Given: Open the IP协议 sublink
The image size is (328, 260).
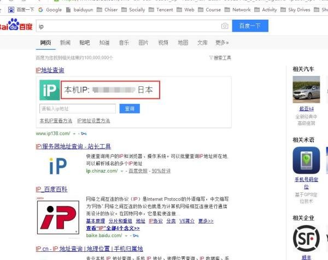Looking at the screenshot, I should 156,221.
